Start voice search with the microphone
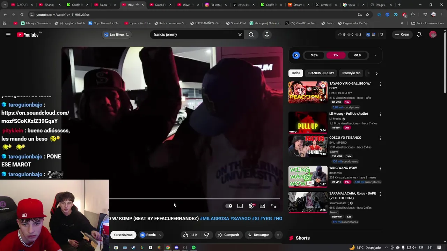This screenshot has height=251, width=447. [x=267, y=35]
